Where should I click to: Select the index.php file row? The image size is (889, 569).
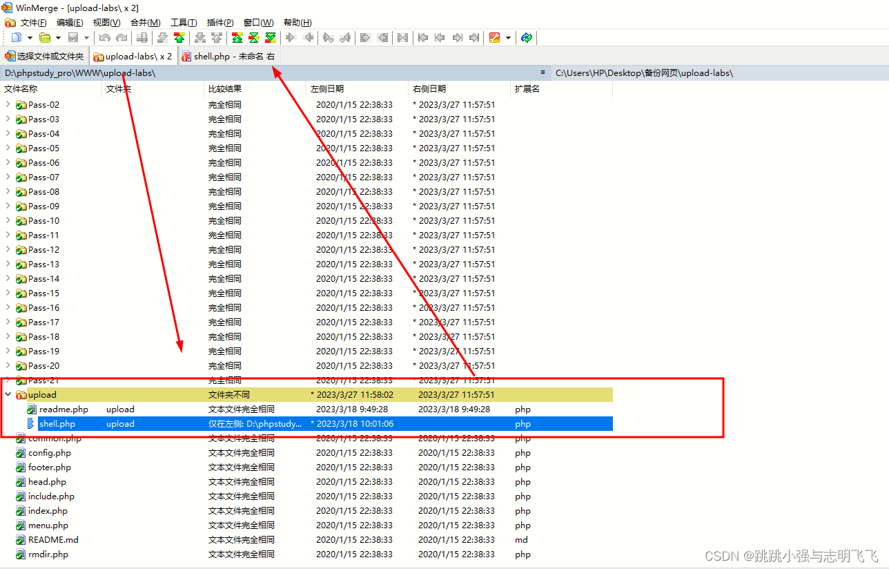[x=306, y=510]
